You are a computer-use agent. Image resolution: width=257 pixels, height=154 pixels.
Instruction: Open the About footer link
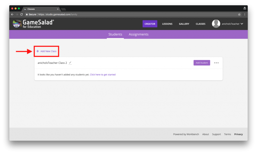tap(205, 134)
